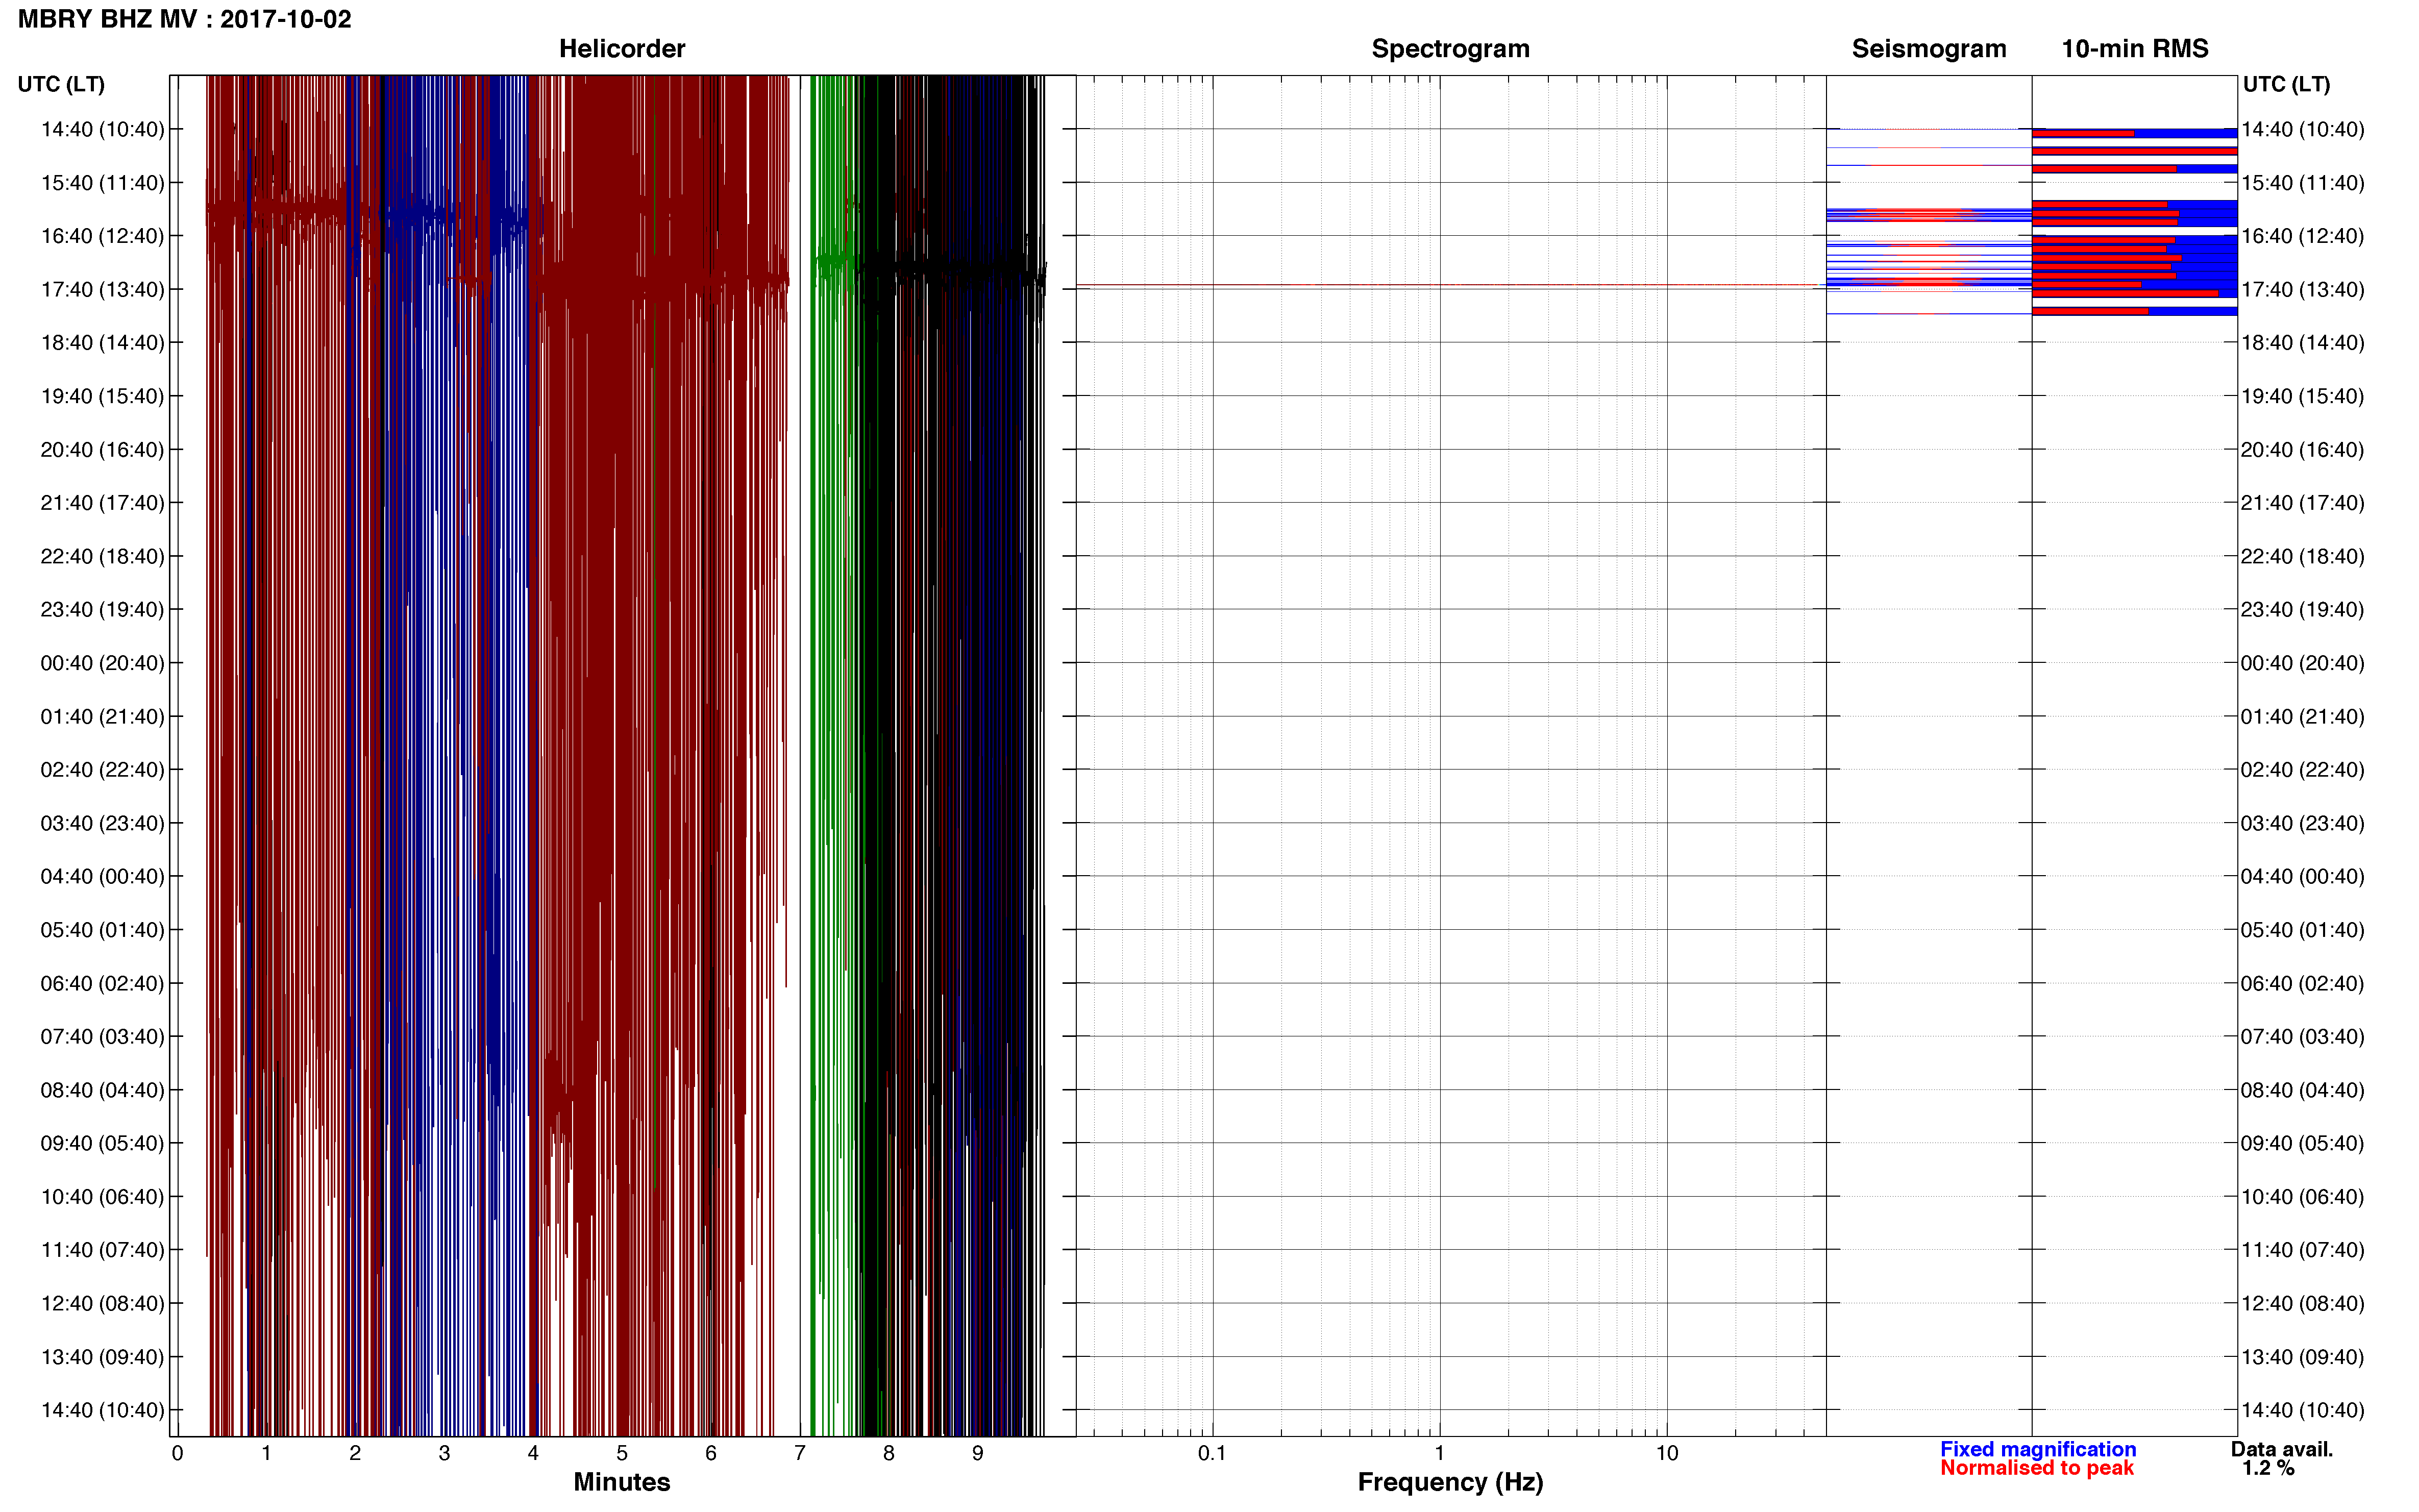Click the Frequency (Hz) axis label
The width and height of the screenshot is (2419, 1512).
tap(1450, 1482)
